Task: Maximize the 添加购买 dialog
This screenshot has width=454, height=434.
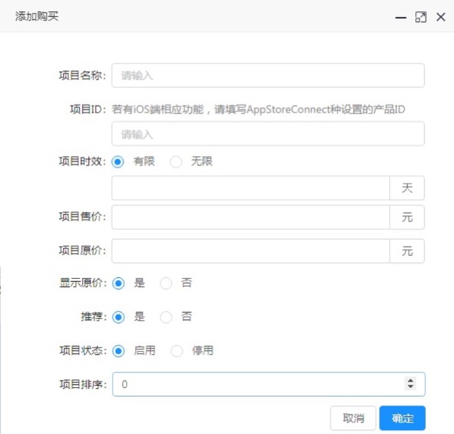Action: tap(421, 17)
